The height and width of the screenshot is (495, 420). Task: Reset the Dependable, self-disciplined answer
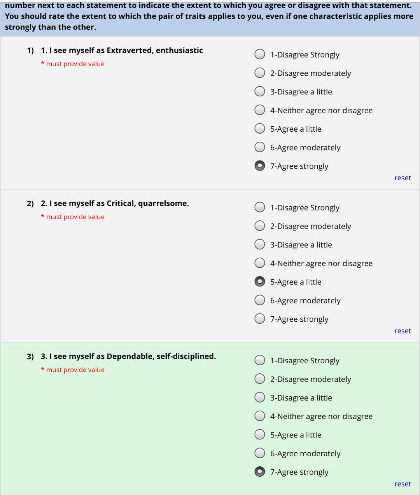[402, 484]
